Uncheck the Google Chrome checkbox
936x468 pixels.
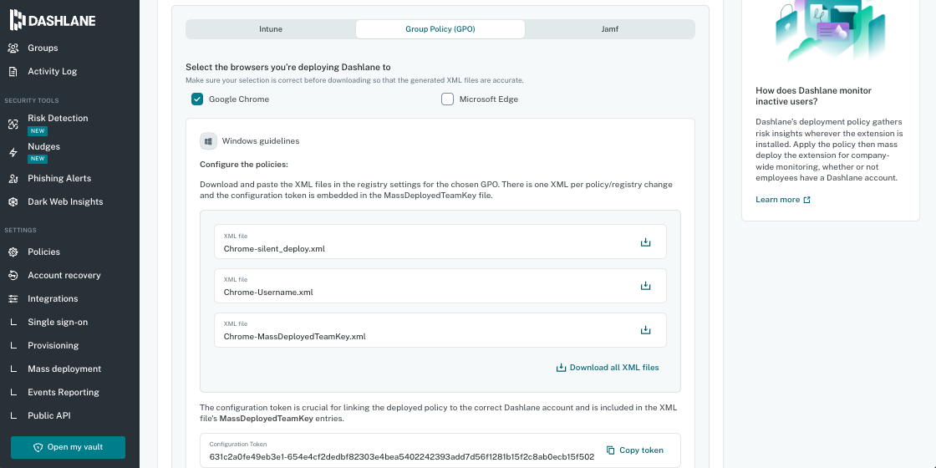tap(197, 99)
